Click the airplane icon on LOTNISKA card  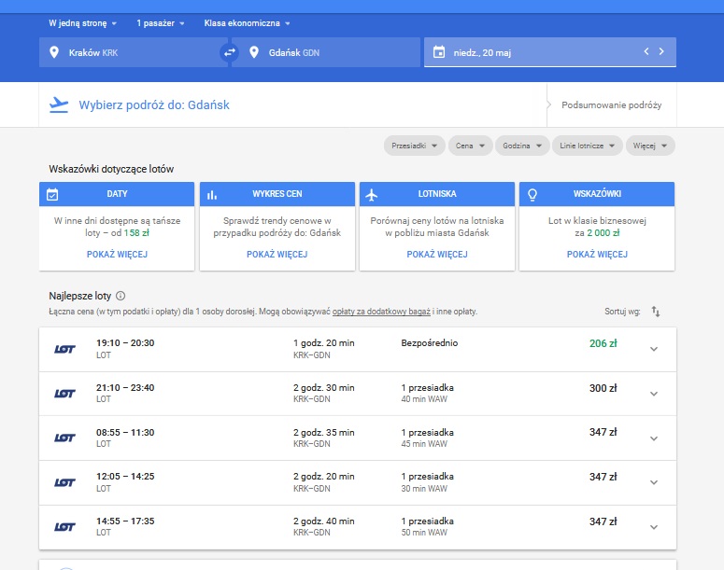click(x=372, y=195)
